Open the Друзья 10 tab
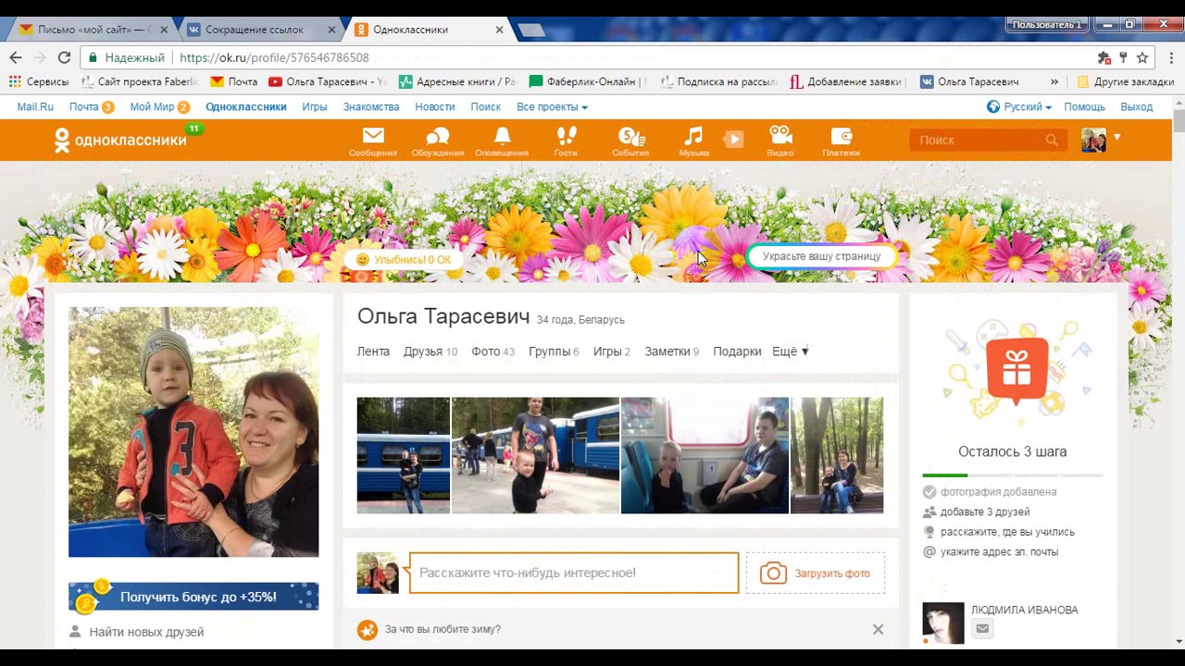The width and height of the screenshot is (1185, 666). coord(430,351)
